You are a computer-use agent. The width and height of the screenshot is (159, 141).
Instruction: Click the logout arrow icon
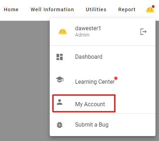[143, 32]
